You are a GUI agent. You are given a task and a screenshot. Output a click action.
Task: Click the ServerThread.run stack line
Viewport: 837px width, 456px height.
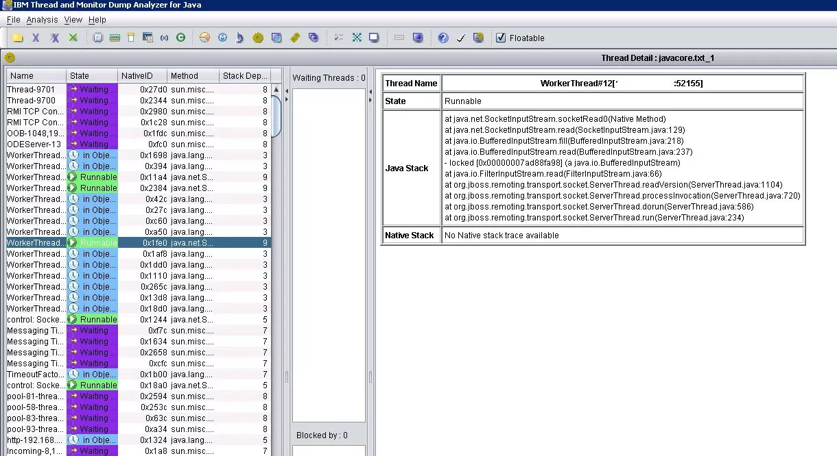click(594, 217)
